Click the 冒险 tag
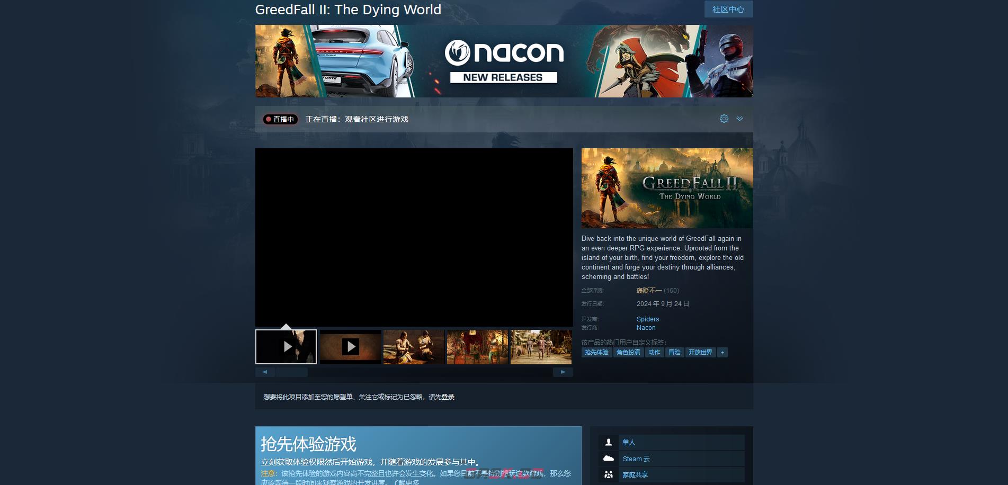 pyautogui.click(x=674, y=352)
